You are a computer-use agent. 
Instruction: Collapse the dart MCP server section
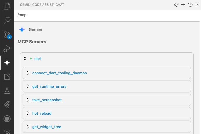pos(25,59)
